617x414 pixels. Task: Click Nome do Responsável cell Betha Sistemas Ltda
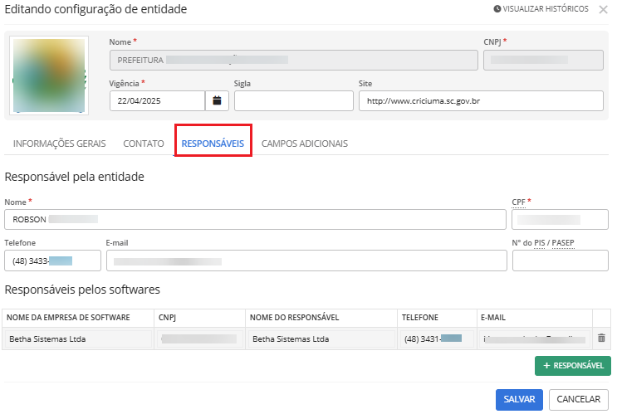tap(321, 339)
